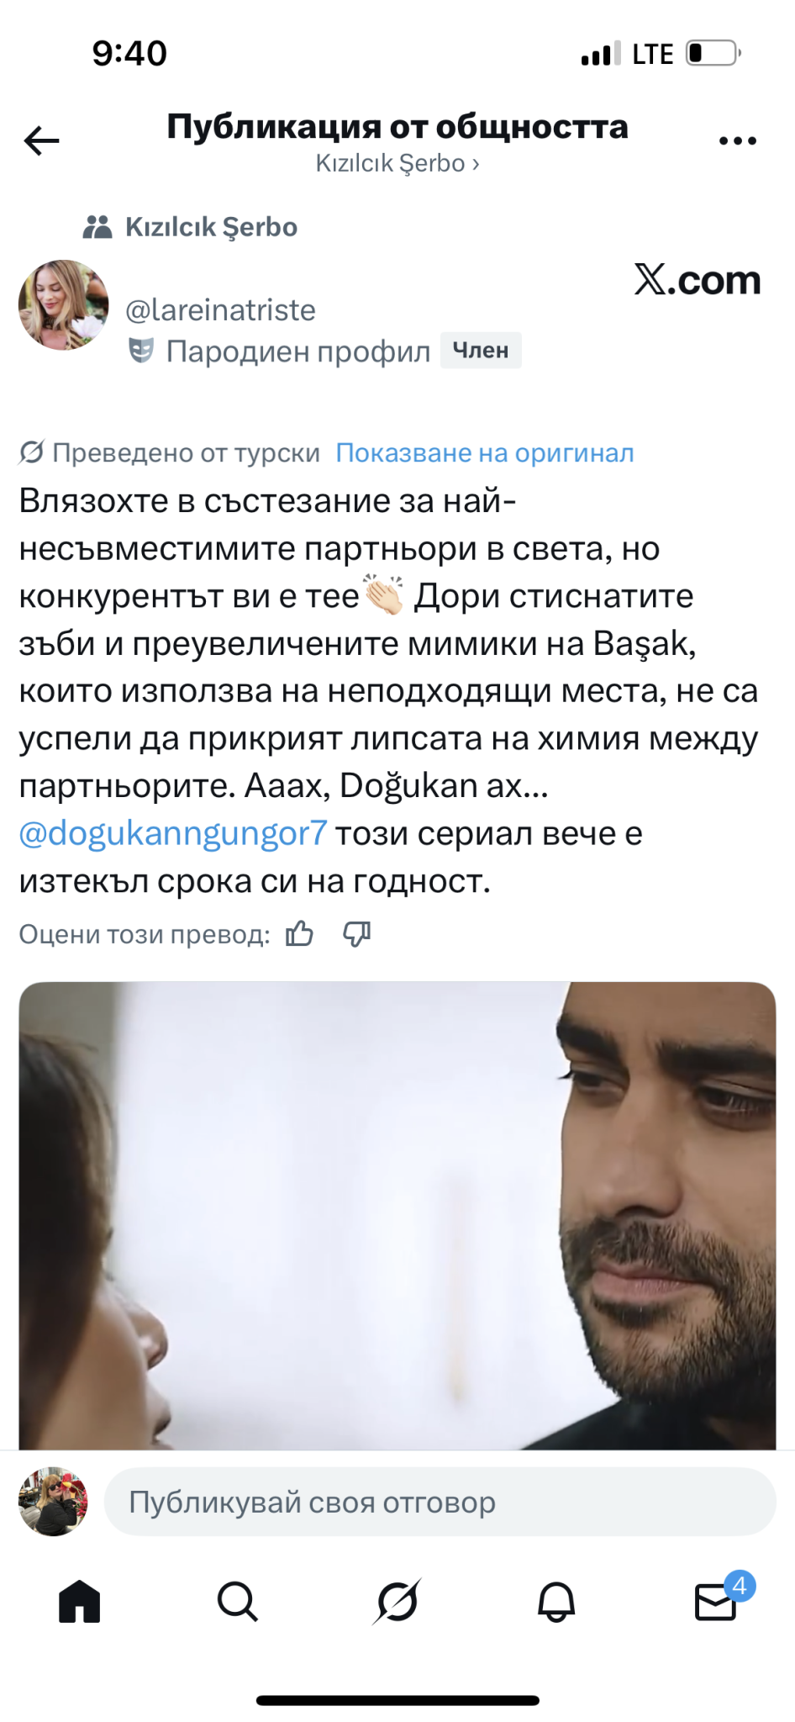Open the attached video image
Viewport: 795px width, 1722px height.
(397, 1215)
